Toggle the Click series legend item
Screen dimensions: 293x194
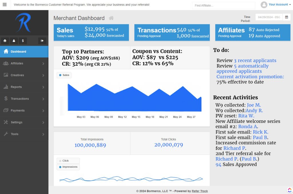point(68,161)
